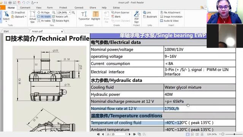Select the Typewriter tool

pos(84,16)
